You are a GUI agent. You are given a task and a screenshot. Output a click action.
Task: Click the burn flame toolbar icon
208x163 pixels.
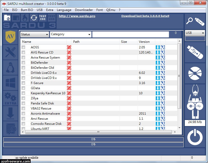pos(25,18)
